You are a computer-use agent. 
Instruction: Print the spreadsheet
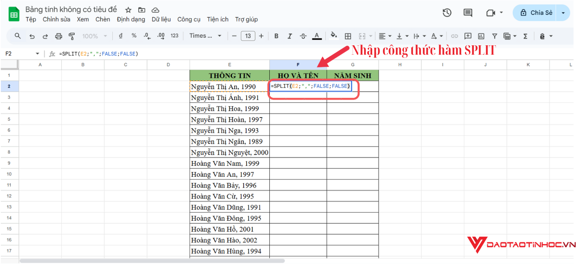point(58,36)
